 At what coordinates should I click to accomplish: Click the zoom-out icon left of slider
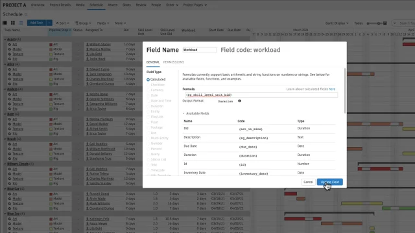(368, 23)
